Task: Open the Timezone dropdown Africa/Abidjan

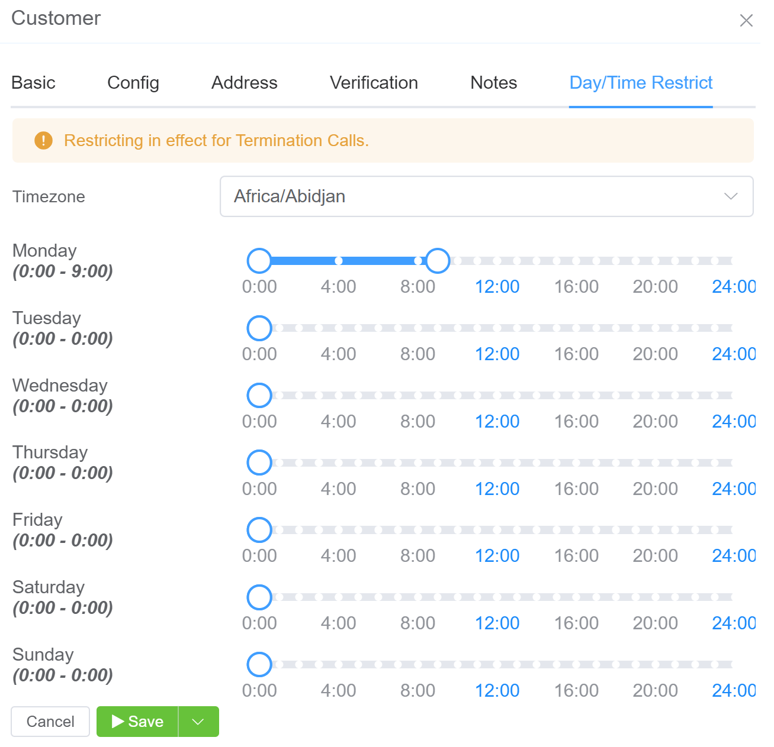Action: point(486,196)
